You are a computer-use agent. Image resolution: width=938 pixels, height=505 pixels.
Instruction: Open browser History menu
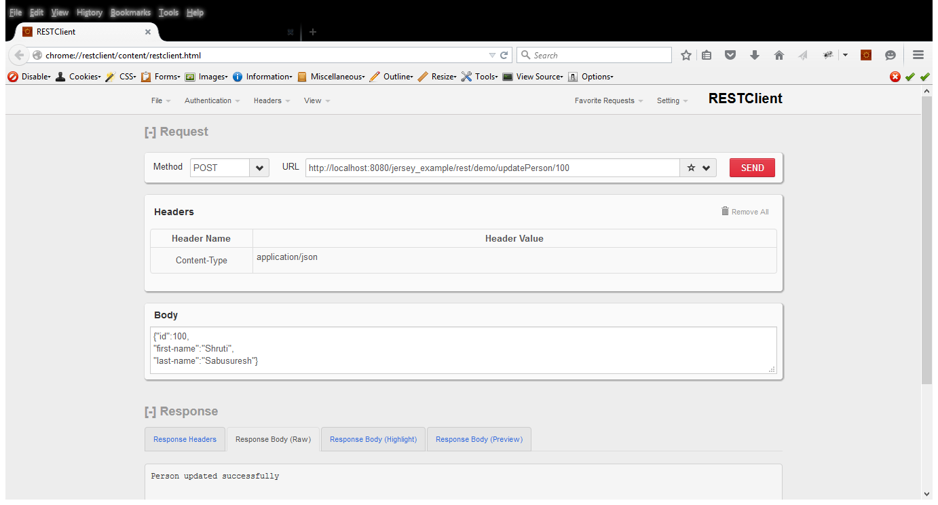click(90, 12)
